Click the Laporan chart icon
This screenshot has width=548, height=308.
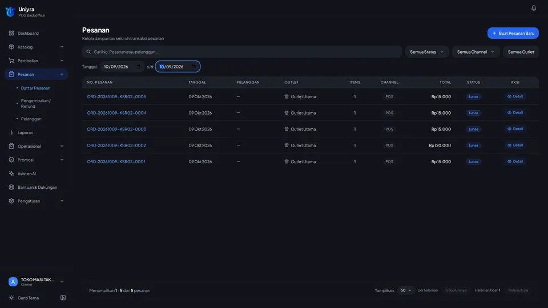11,132
